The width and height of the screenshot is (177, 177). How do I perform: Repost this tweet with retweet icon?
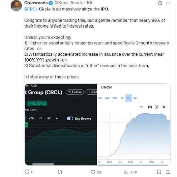point(60,172)
